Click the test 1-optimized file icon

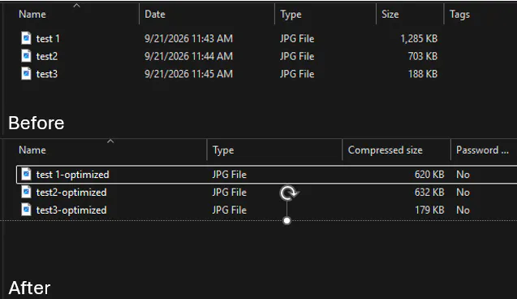[26, 174]
